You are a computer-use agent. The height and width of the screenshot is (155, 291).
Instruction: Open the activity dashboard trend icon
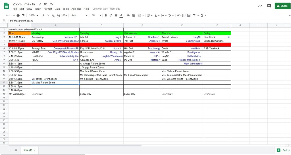pos(260,6)
